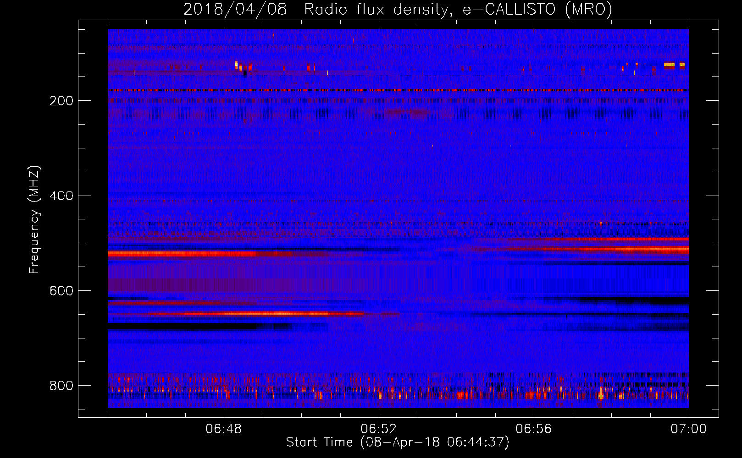
Task: Click the '06:52' time axis label
Action: point(379,429)
